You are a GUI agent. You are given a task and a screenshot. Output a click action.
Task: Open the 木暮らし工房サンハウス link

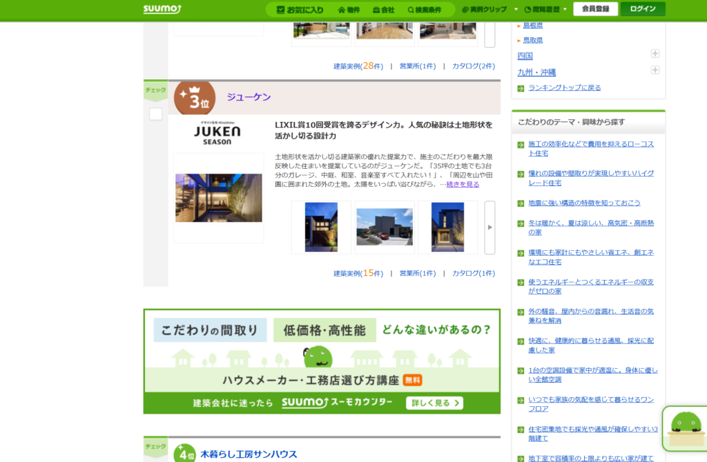pyautogui.click(x=249, y=454)
